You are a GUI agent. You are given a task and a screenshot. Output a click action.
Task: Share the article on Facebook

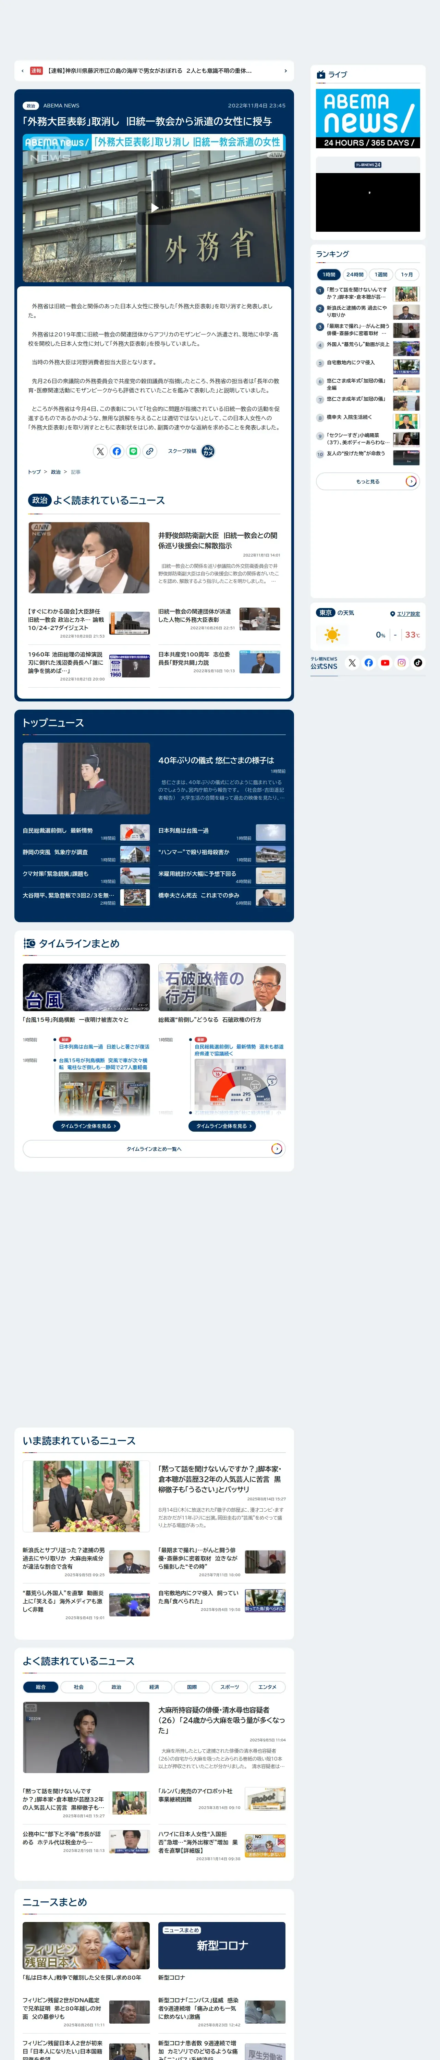117,451
